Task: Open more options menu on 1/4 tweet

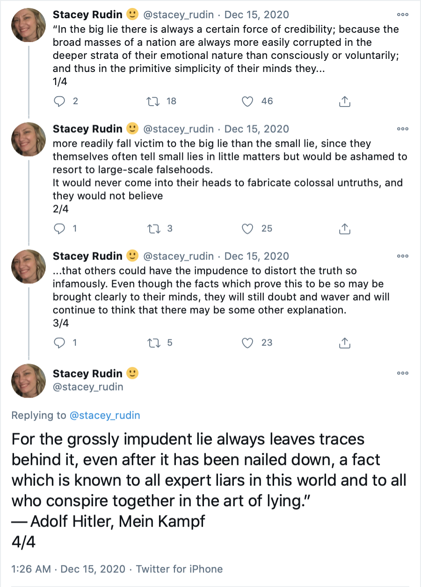Action: pos(402,15)
